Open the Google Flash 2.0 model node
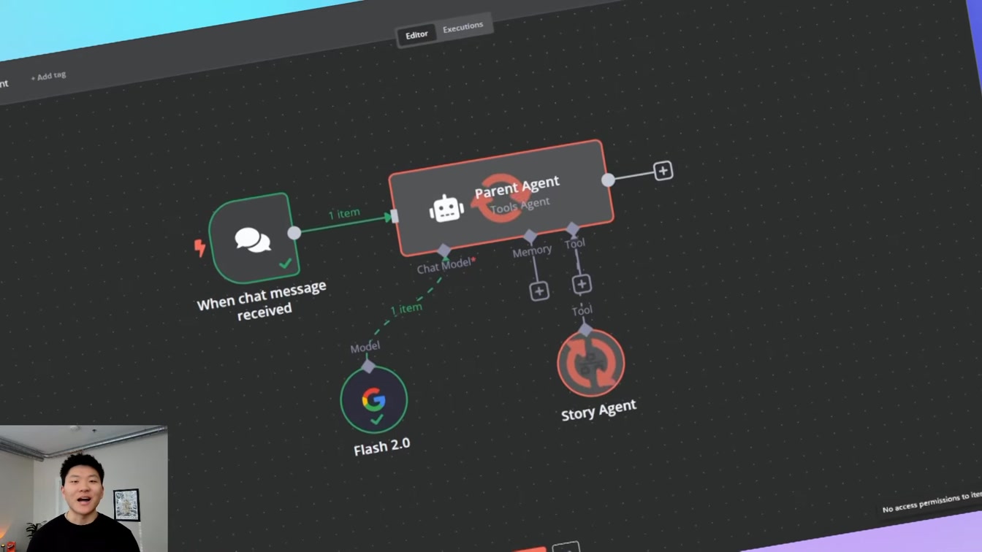 [x=373, y=400]
